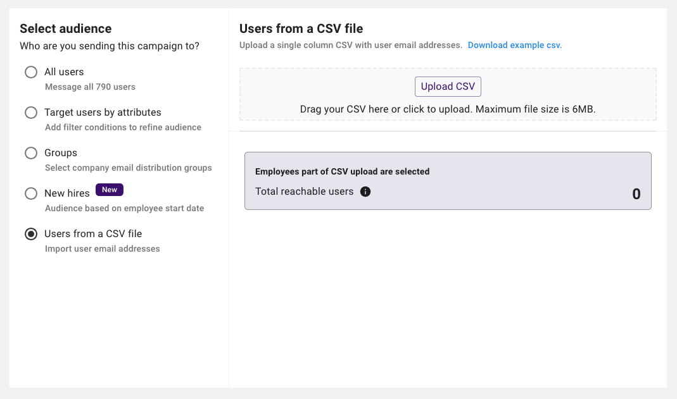Click the drag-and-drop CSV instruction text

coord(448,109)
